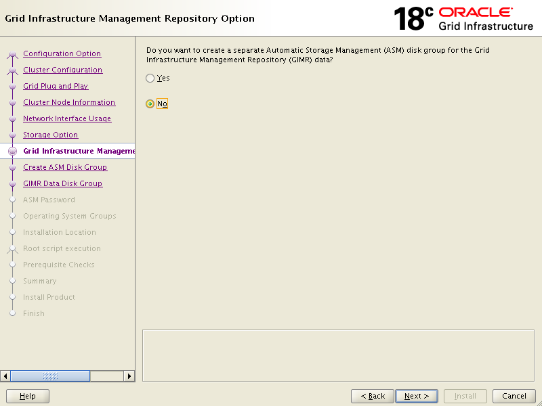542x406 pixels.
Task: Go to Storage Option step
Action: (x=50, y=135)
